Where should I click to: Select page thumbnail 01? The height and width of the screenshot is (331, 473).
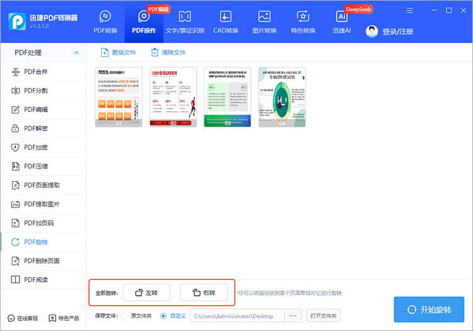click(x=119, y=97)
